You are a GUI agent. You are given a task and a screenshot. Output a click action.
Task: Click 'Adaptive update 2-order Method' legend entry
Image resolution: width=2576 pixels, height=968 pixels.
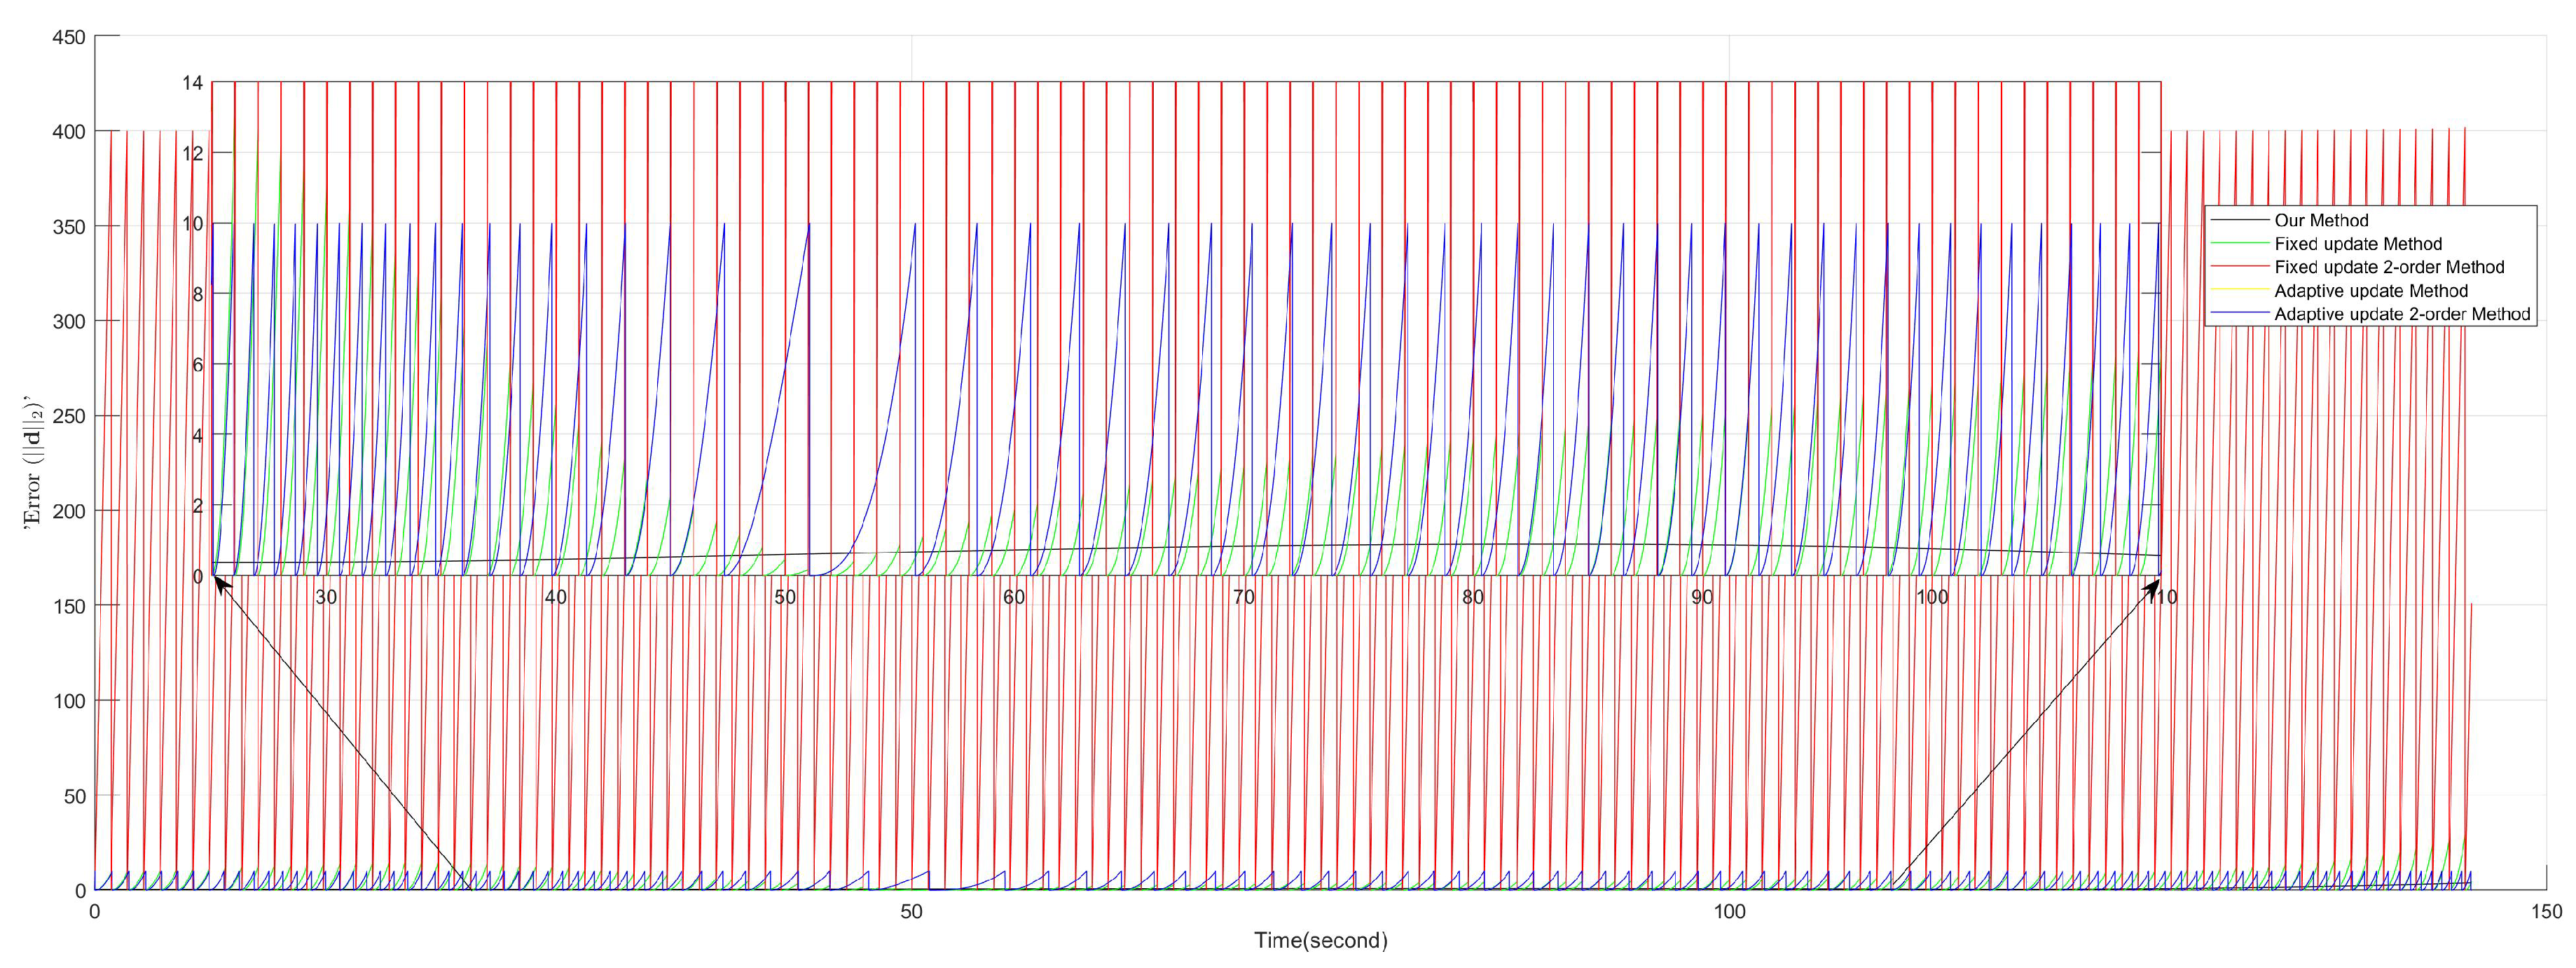pos(2401,314)
